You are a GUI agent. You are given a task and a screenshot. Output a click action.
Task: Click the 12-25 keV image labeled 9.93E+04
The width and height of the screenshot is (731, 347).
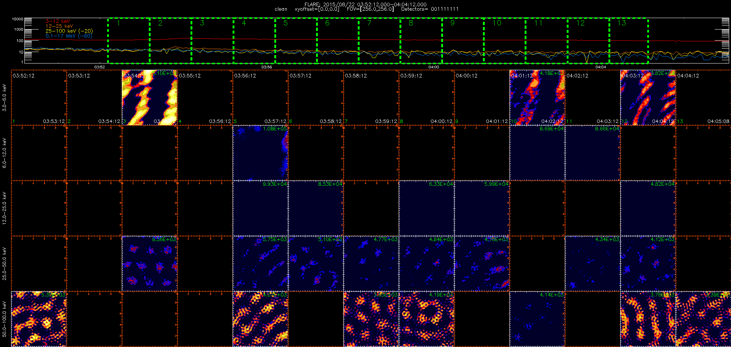tap(260, 208)
